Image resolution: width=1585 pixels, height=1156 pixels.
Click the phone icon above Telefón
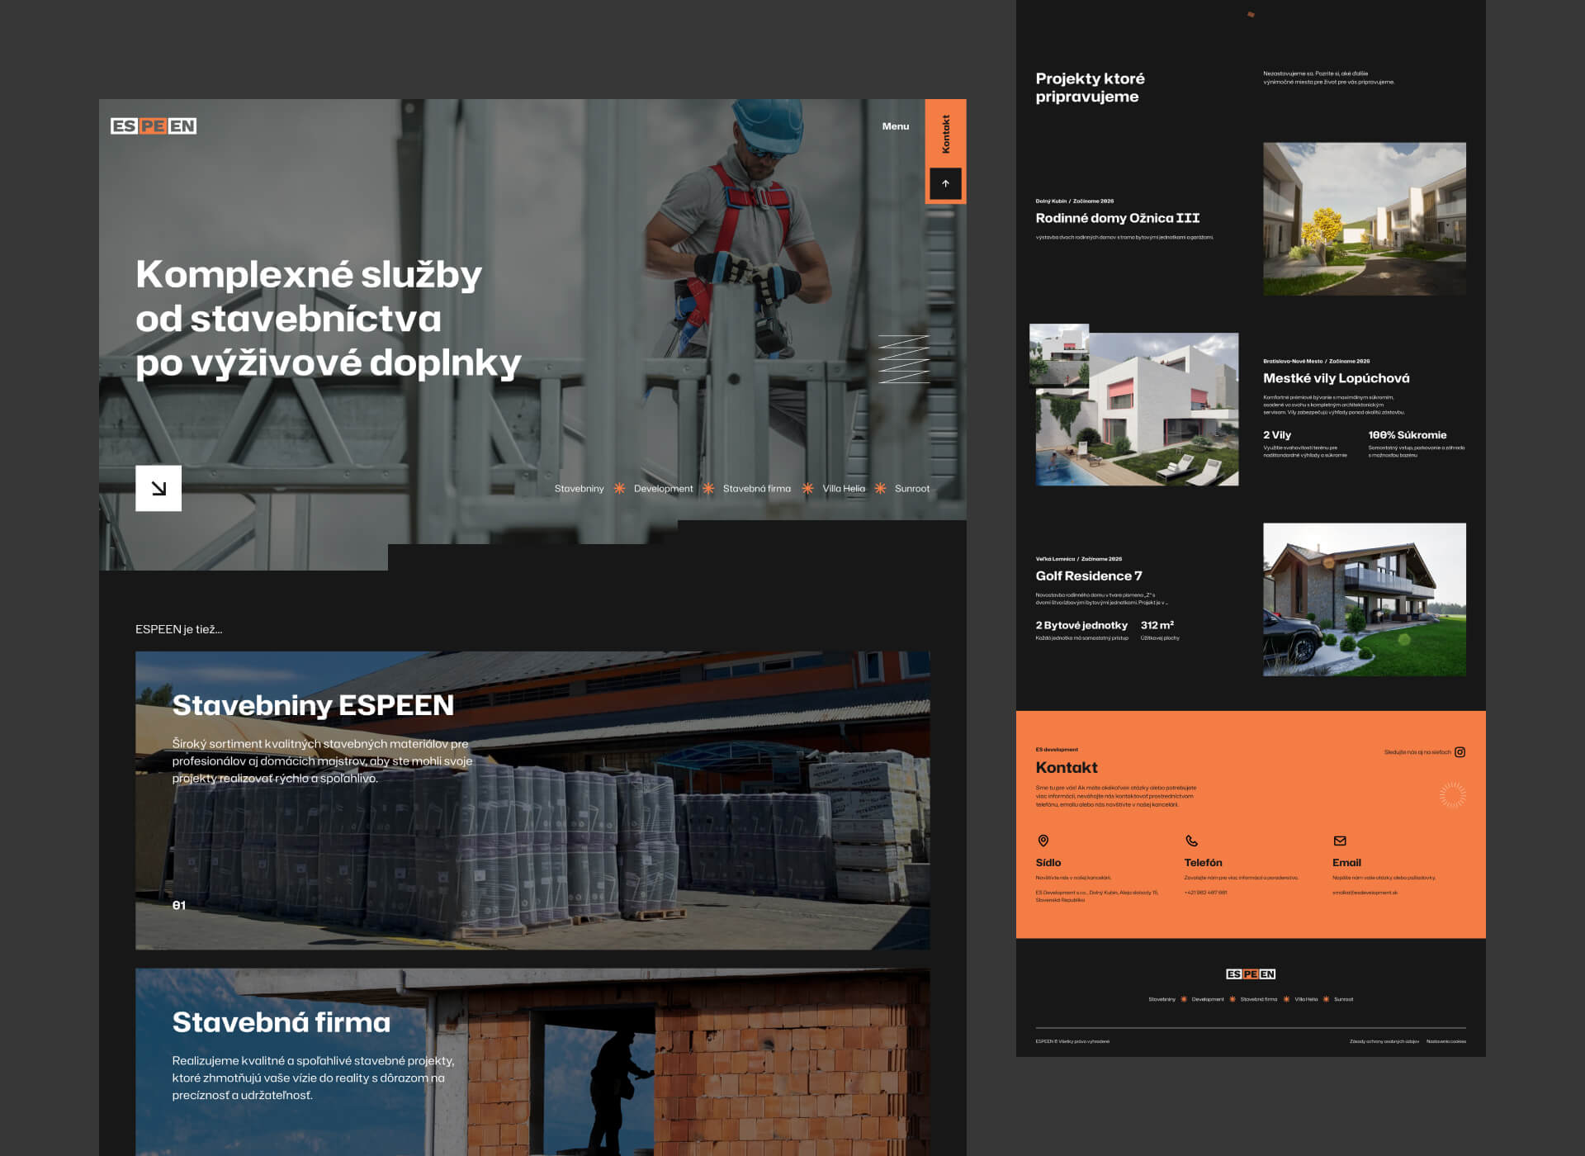1191,841
